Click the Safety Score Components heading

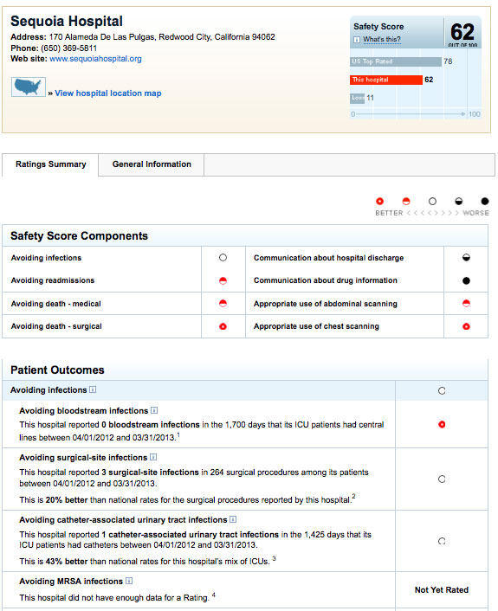coord(79,235)
